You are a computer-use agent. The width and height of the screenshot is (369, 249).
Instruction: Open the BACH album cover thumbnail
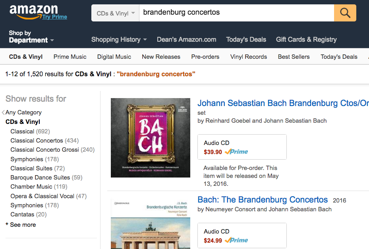coord(150,138)
